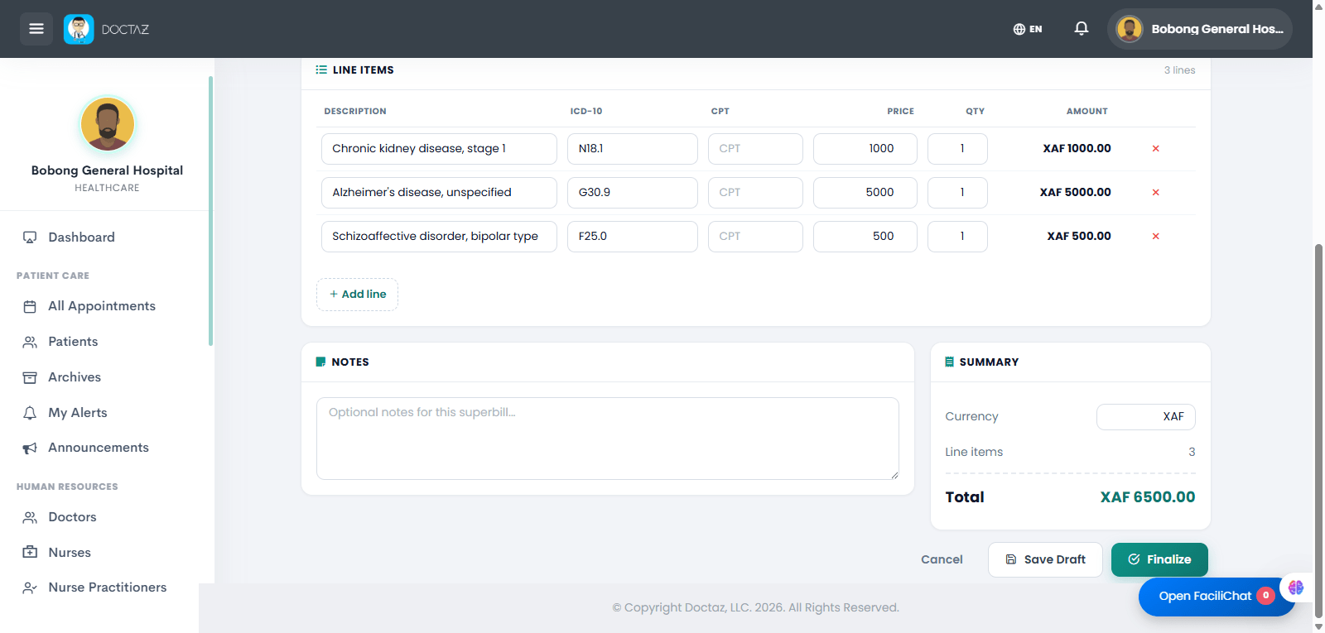The image size is (1325, 633).
Task: Click the 3 lines counter
Action: point(1179,70)
